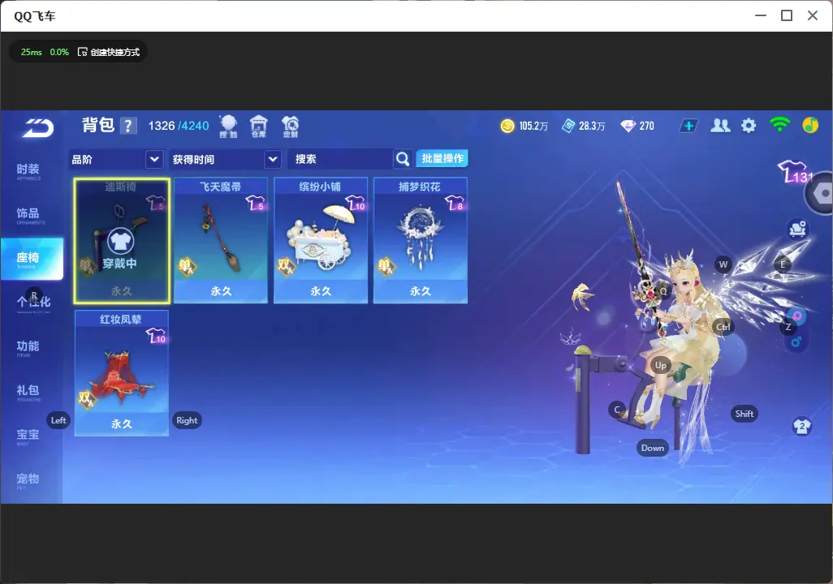The width and height of the screenshot is (833, 584).
Task: Click the 创建快捷方式 shortcut button
Action: [x=109, y=52]
